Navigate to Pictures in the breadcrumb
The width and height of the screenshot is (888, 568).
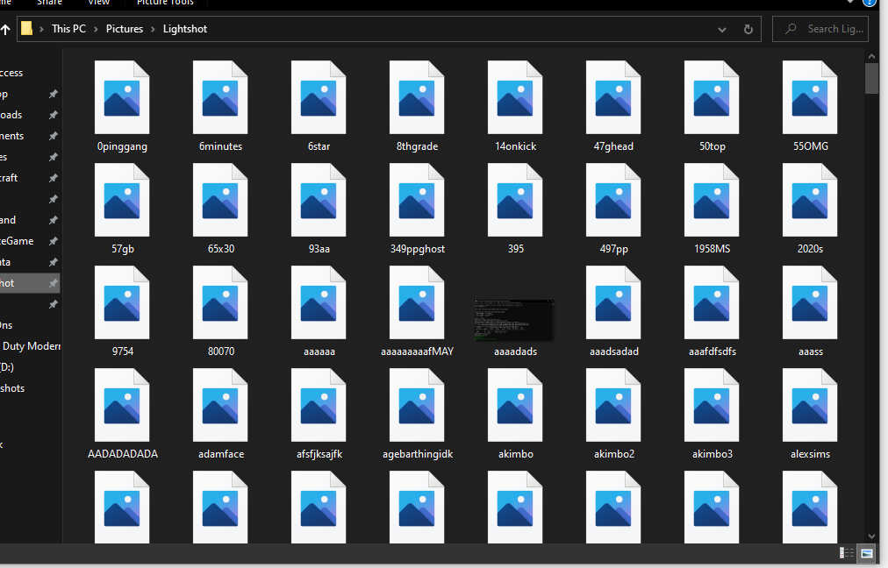tap(125, 29)
